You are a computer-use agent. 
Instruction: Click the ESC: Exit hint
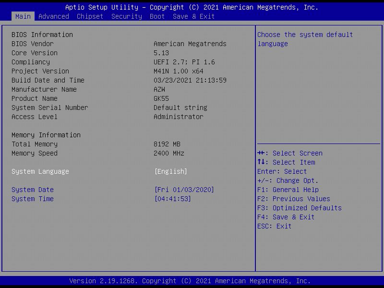pos(274,226)
